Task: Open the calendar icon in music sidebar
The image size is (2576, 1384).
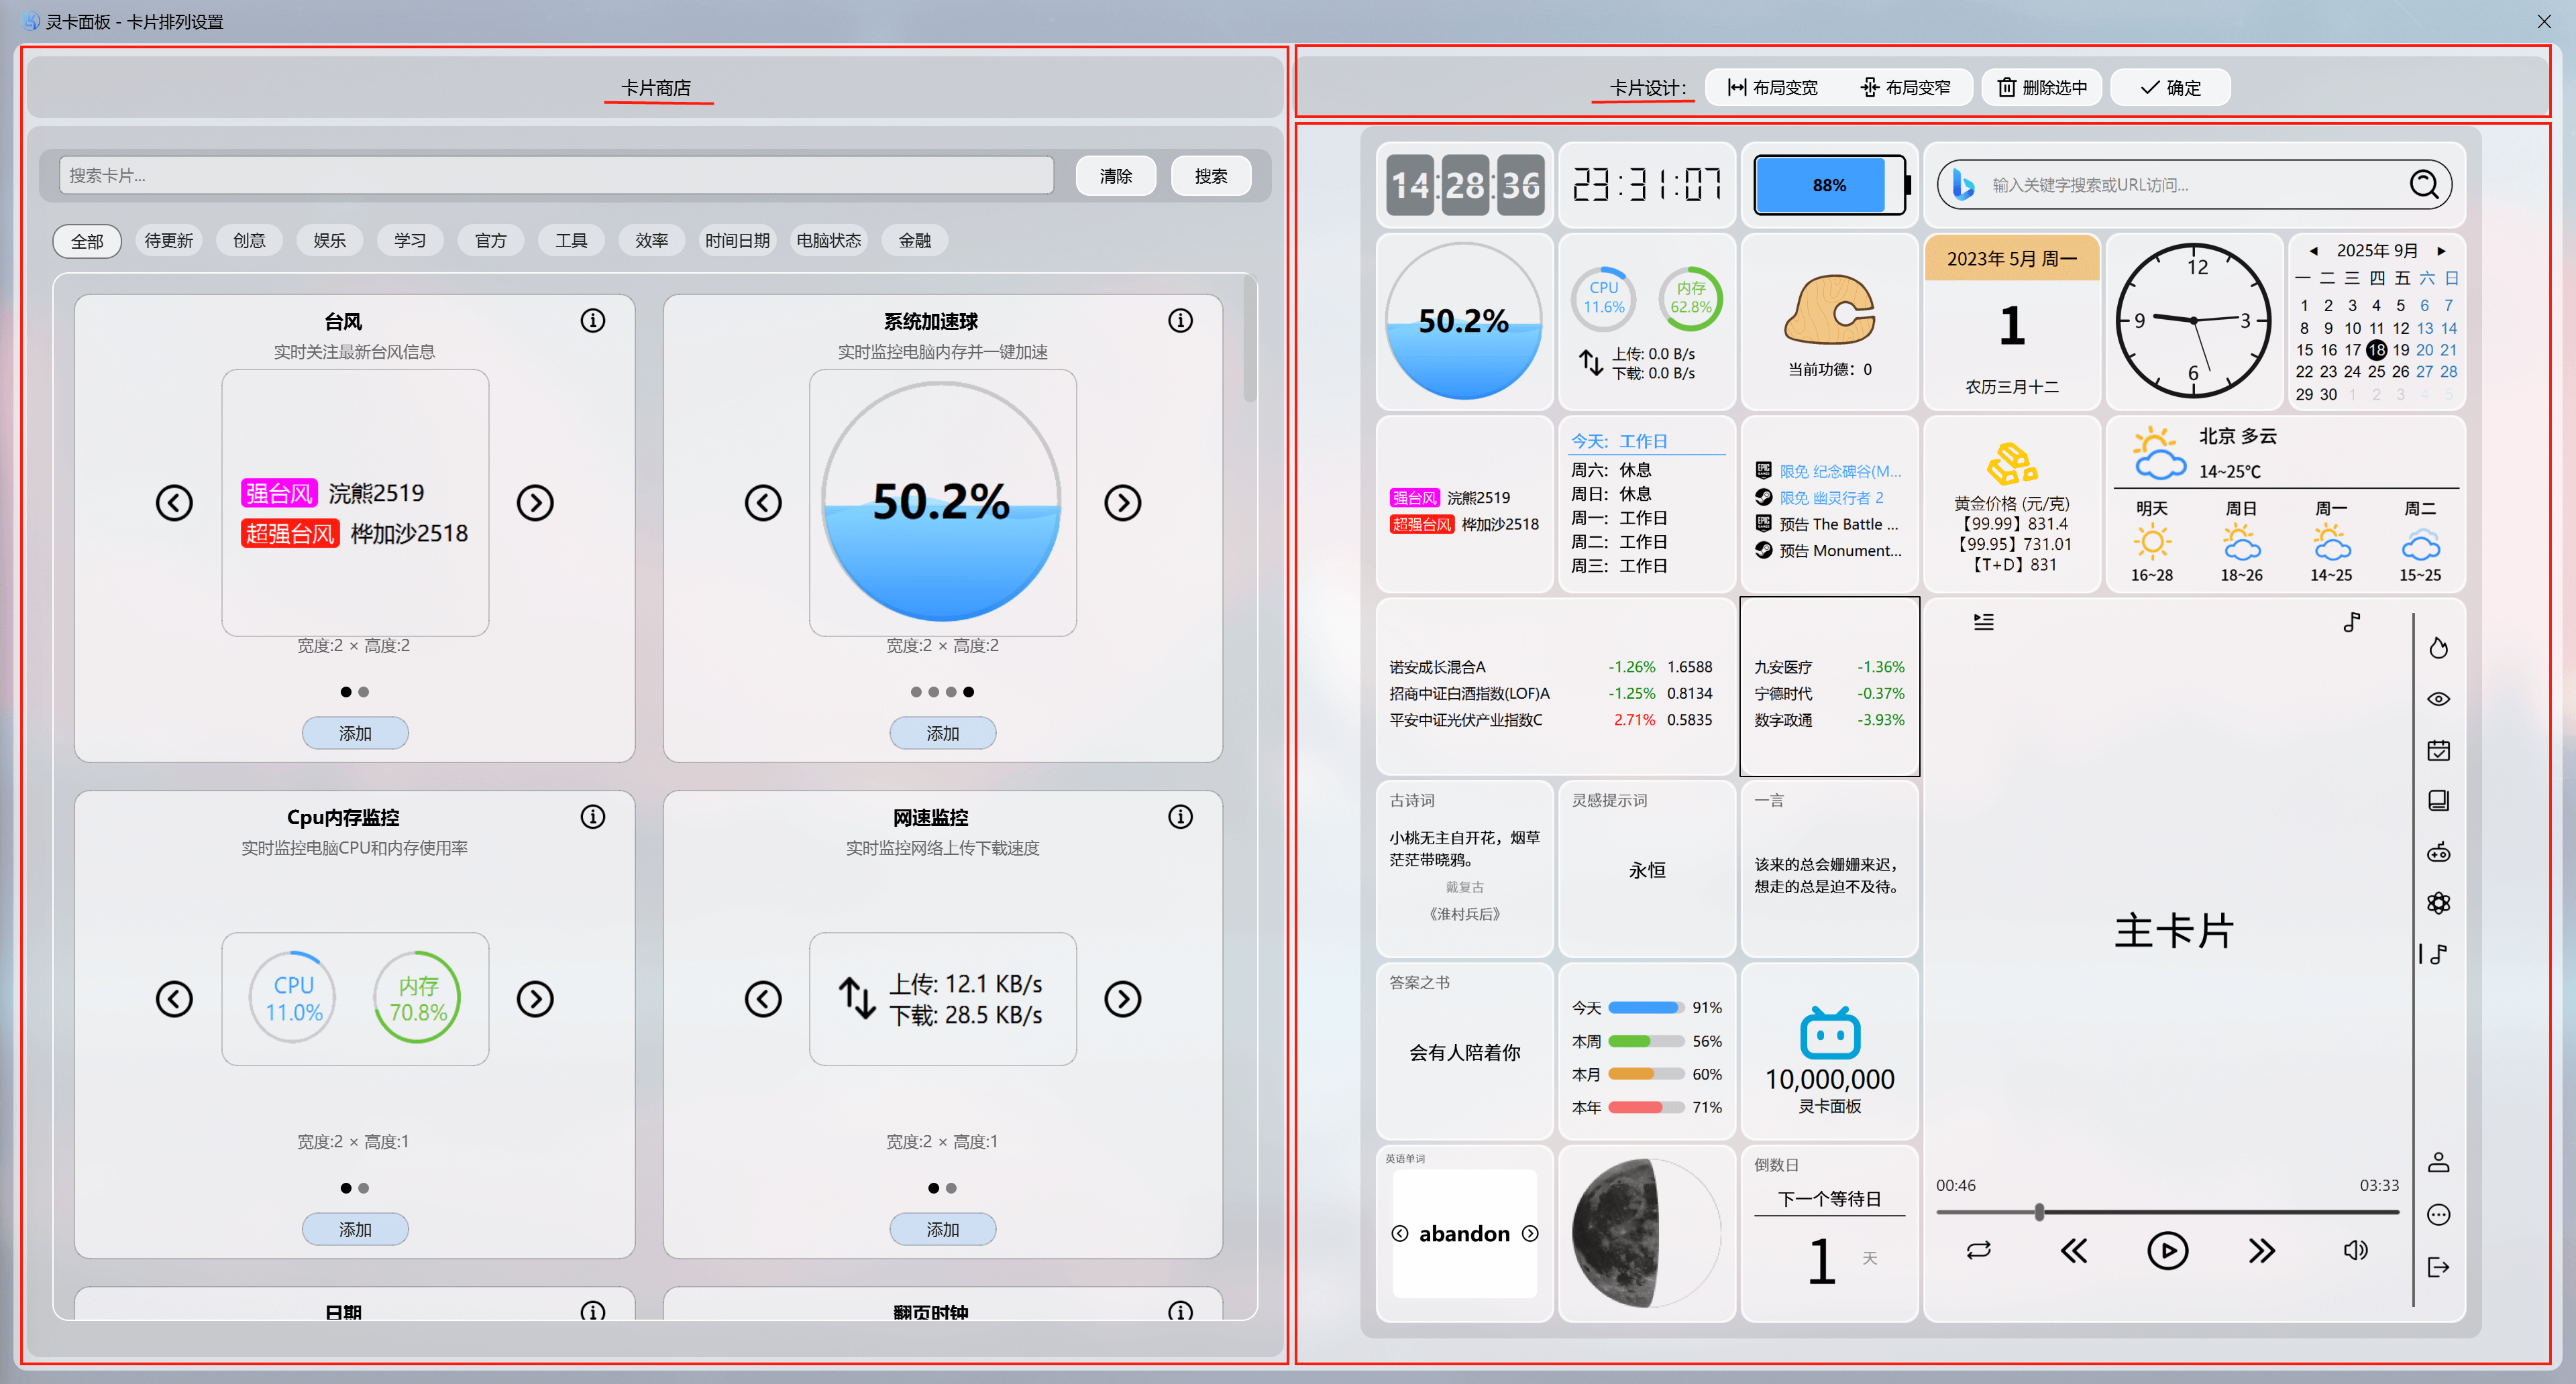Action: [2438, 750]
